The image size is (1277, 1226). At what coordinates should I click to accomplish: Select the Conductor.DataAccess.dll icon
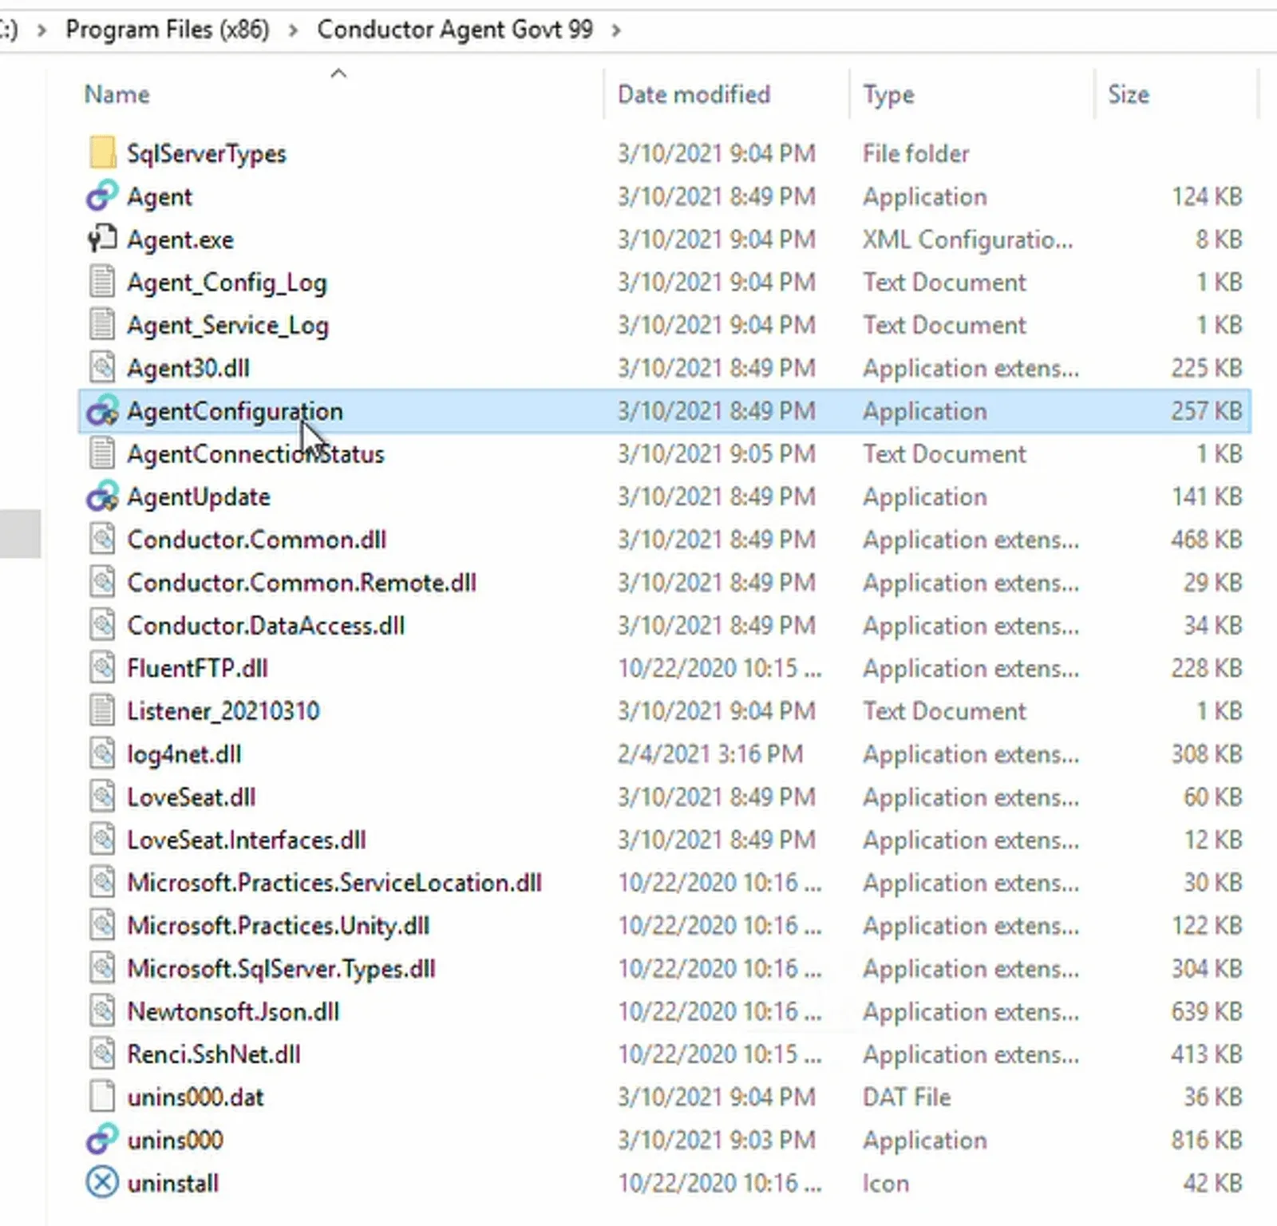coord(102,625)
